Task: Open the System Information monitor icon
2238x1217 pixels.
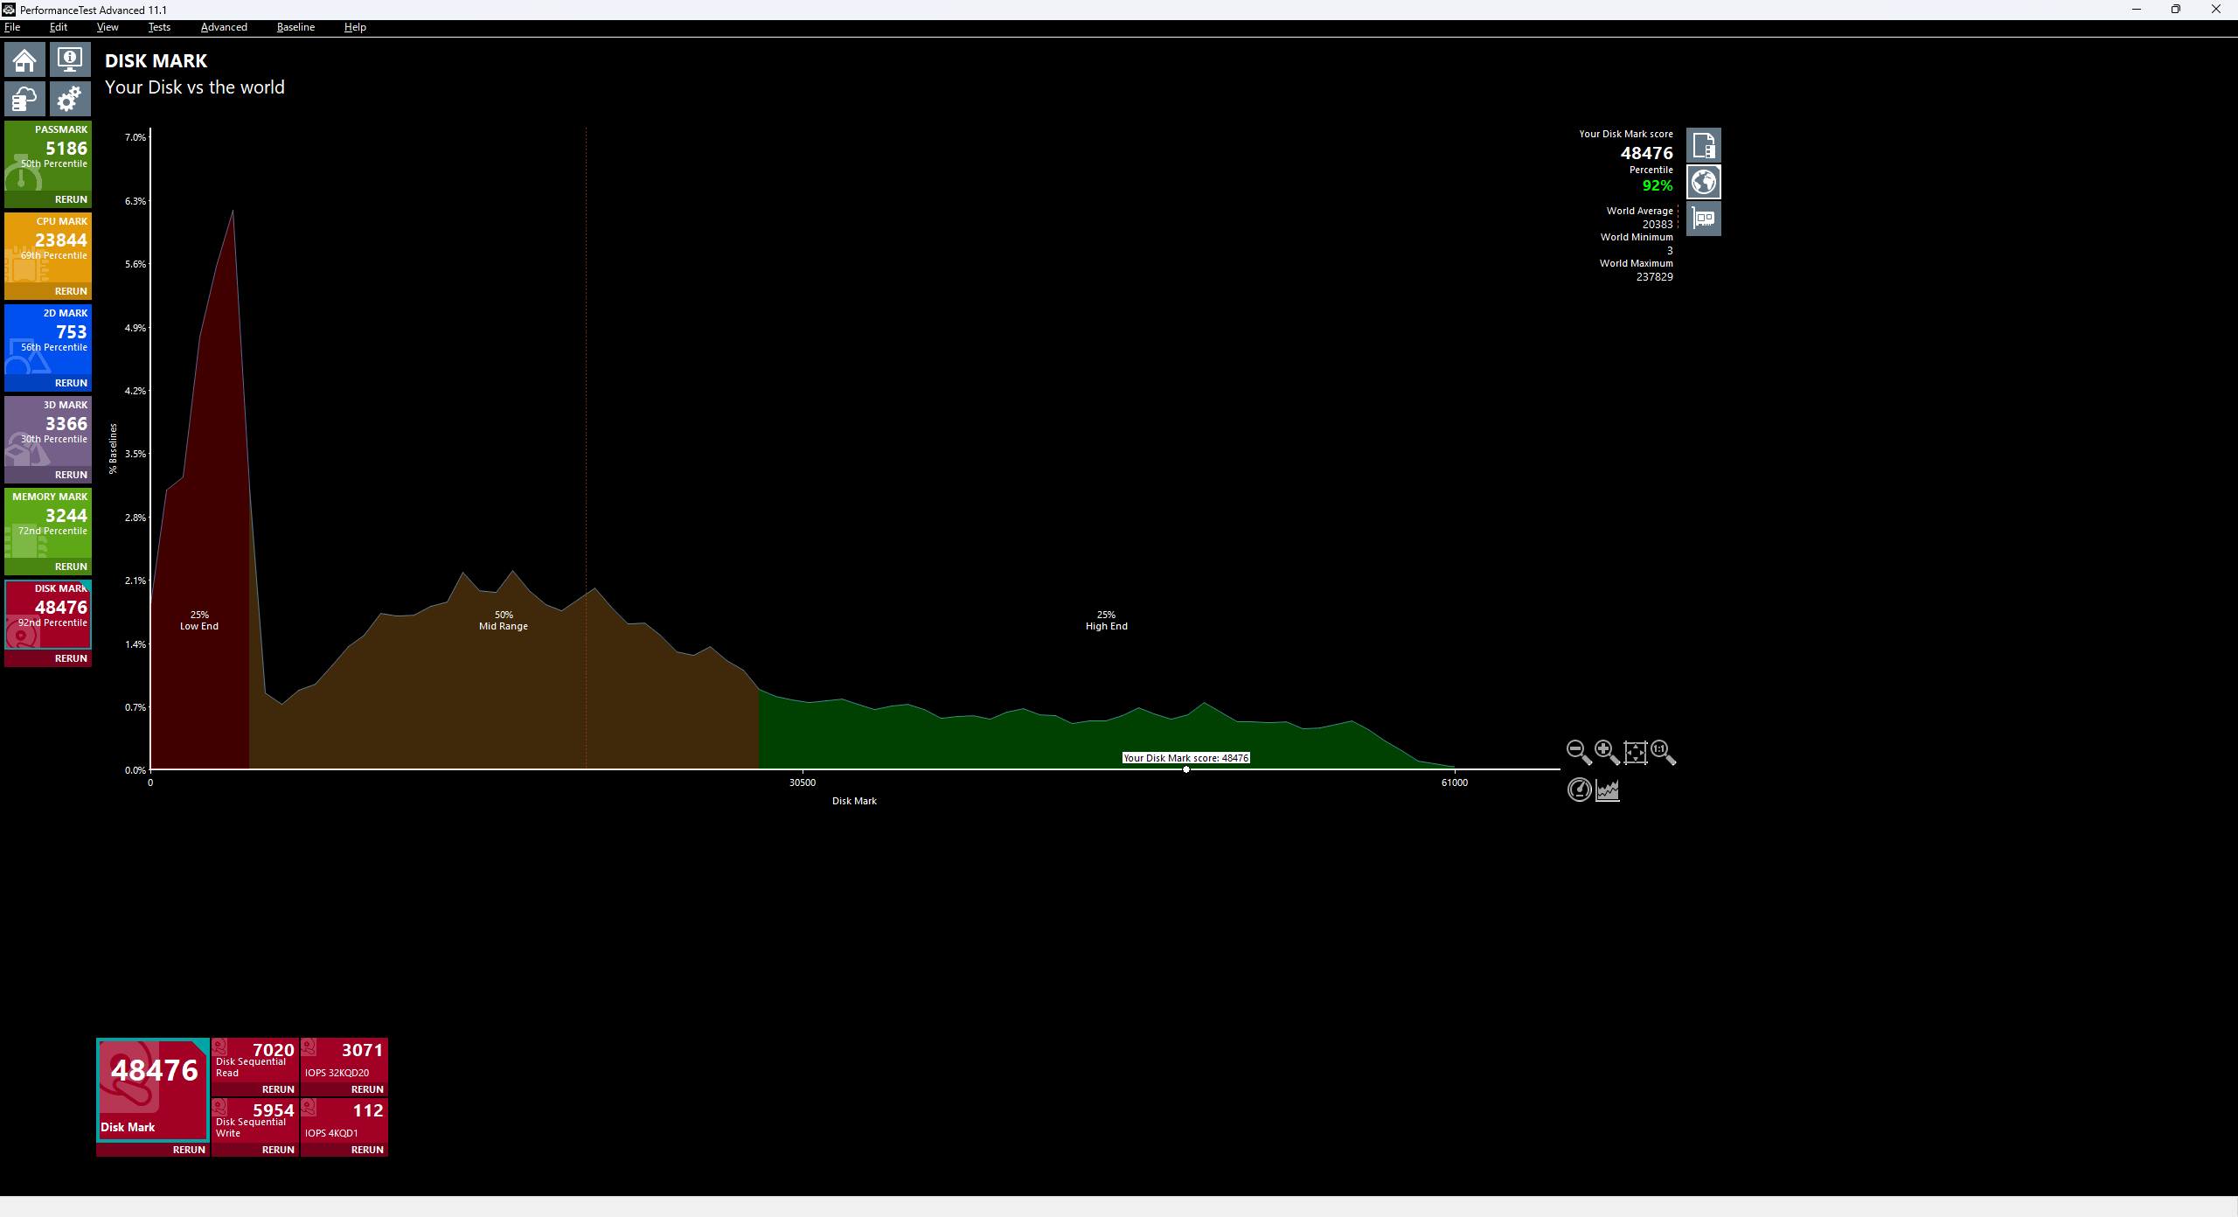Action: (70, 60)
